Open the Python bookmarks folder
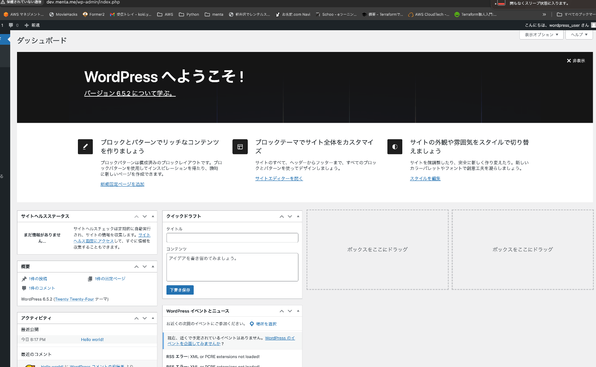596x367 pixels. coord(189,14)
